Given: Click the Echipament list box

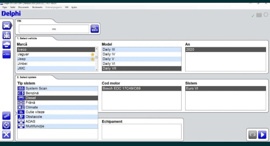Looking at the screenshot, I should [x=141, y=131].
